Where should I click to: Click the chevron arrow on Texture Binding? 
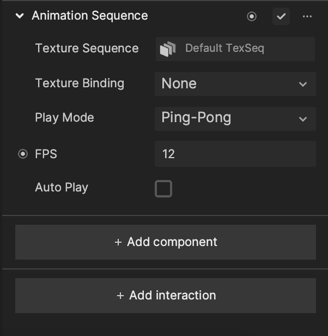(x=303, y=84)
